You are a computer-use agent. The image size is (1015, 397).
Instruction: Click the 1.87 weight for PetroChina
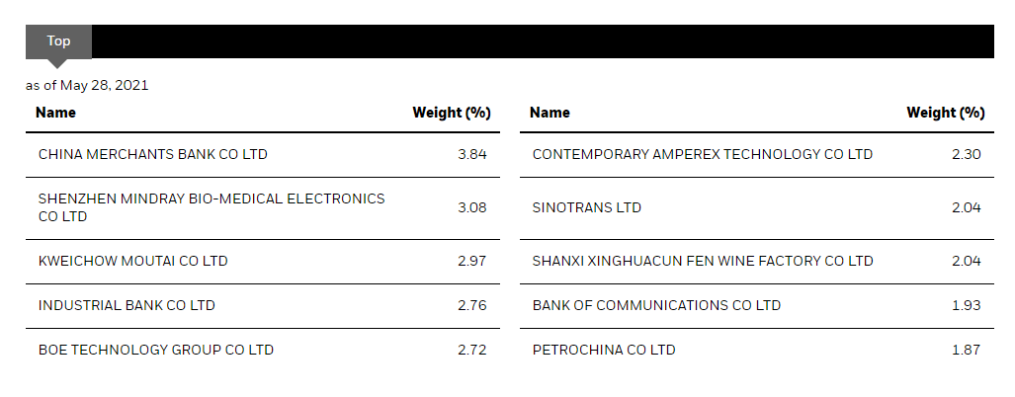pyautogui.click(x=966, y=350)
